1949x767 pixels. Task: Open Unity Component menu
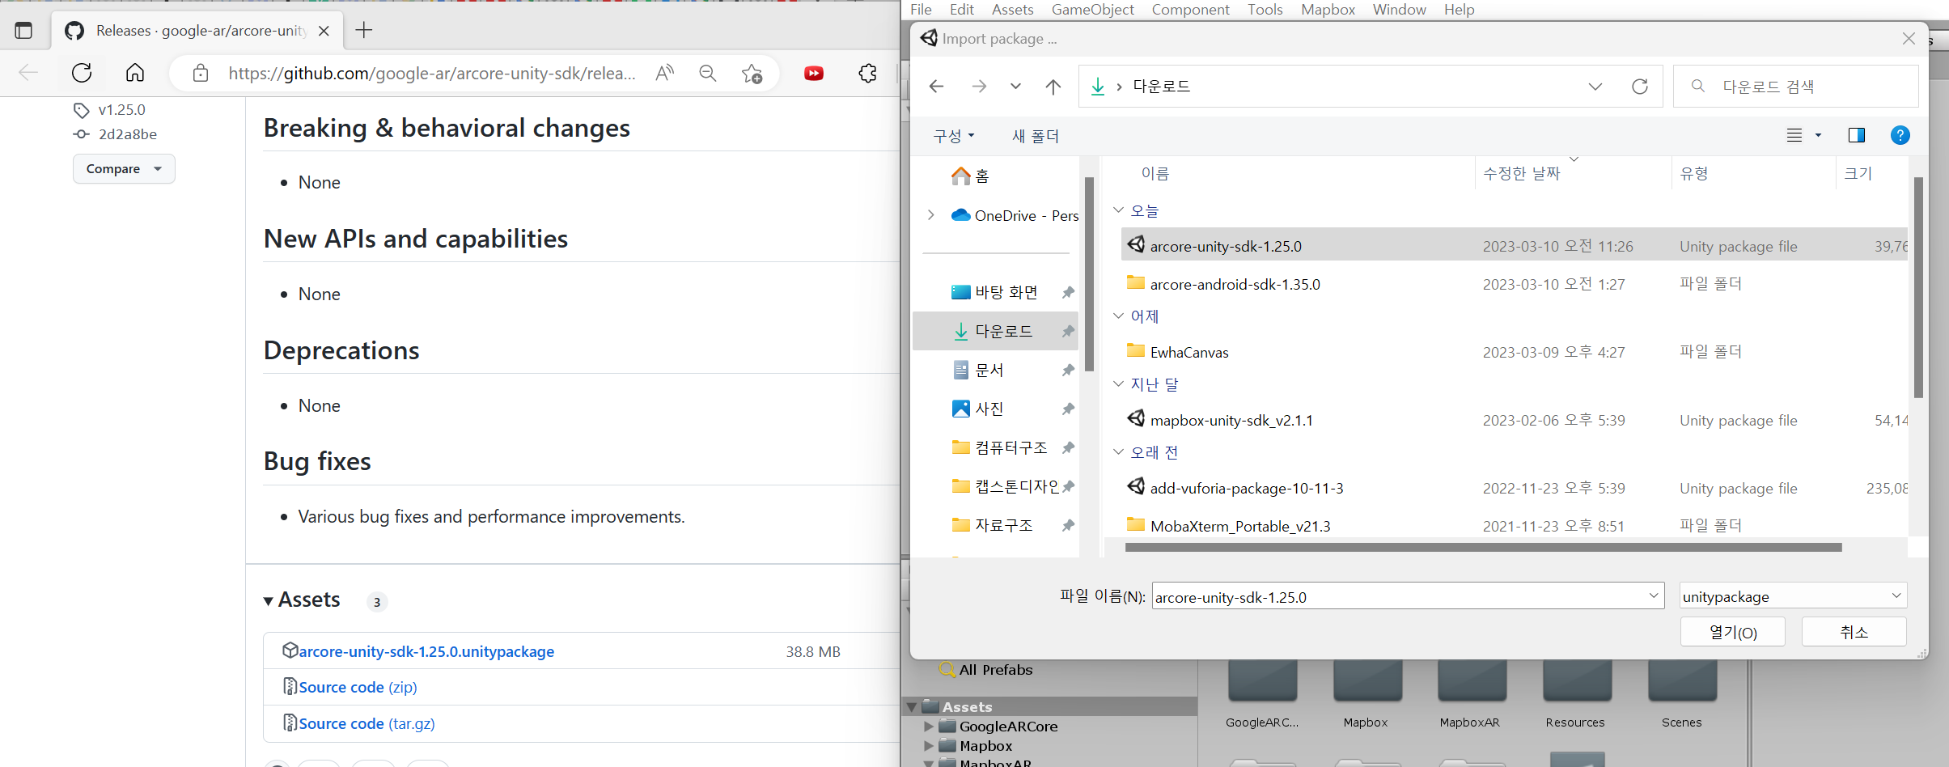(1190, 9)
